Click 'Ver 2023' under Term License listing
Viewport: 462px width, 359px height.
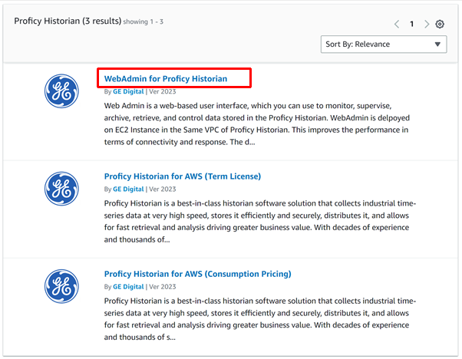pyautogui.click(x=163, y=189)
